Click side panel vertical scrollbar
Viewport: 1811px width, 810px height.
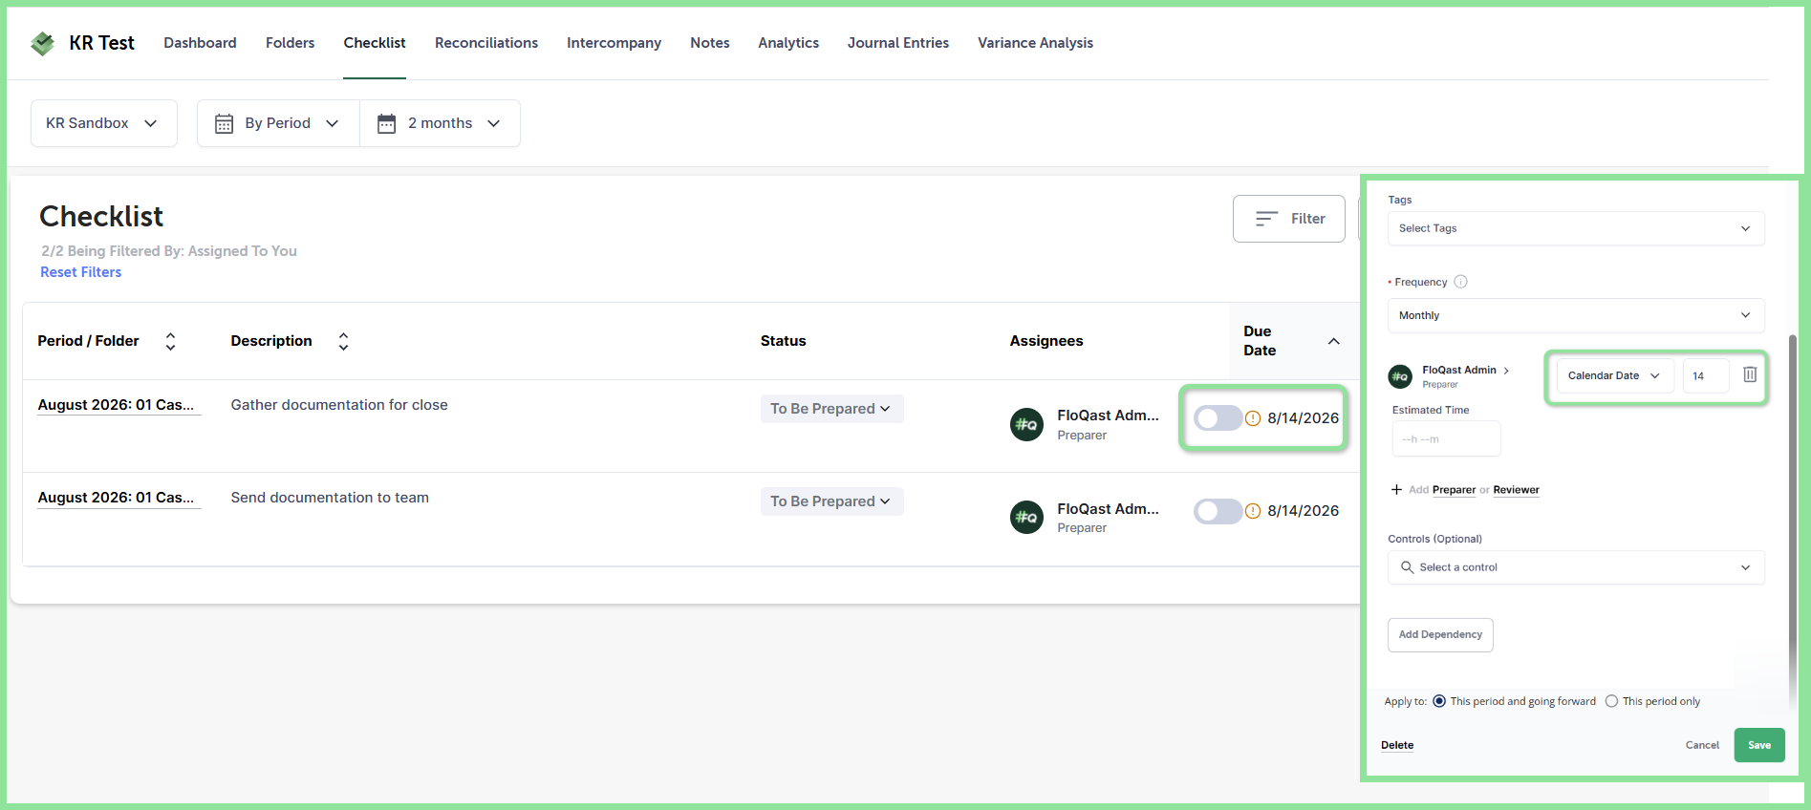1793,521
